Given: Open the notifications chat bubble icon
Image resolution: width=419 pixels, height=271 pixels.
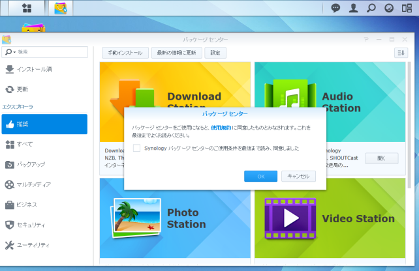Looking at the screenshot, I should coord(335,8).
